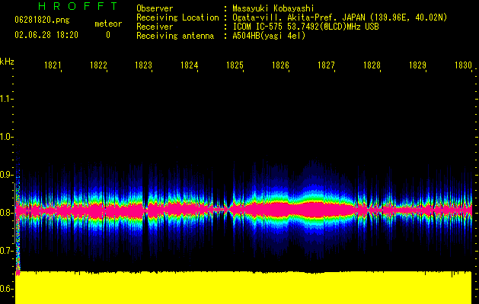Click the 1827 time axis marker

(326, 65)
